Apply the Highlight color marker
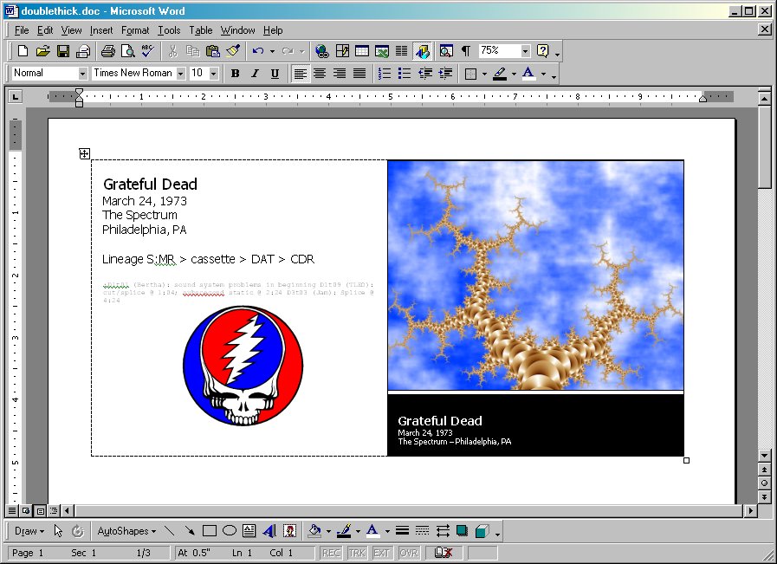This screenshot has height=564, width=777. (500, 74)
